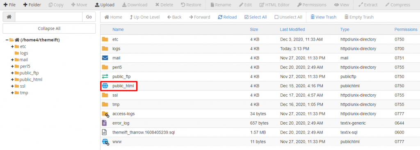Sort files by the Size column header

coord(254,30)
